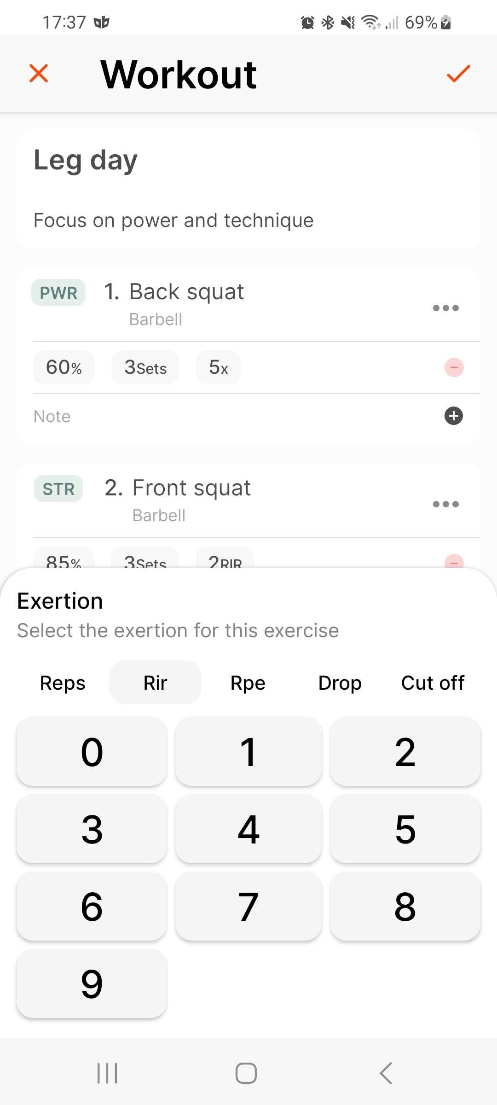Change the 3 Sets value chip
The width and height of the screenshot is (497, 1105).
pyautogui.click(x=145, y=367)
